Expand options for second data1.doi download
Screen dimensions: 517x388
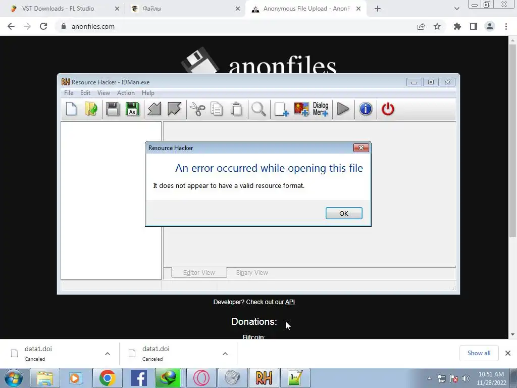[x=225, y=354]
